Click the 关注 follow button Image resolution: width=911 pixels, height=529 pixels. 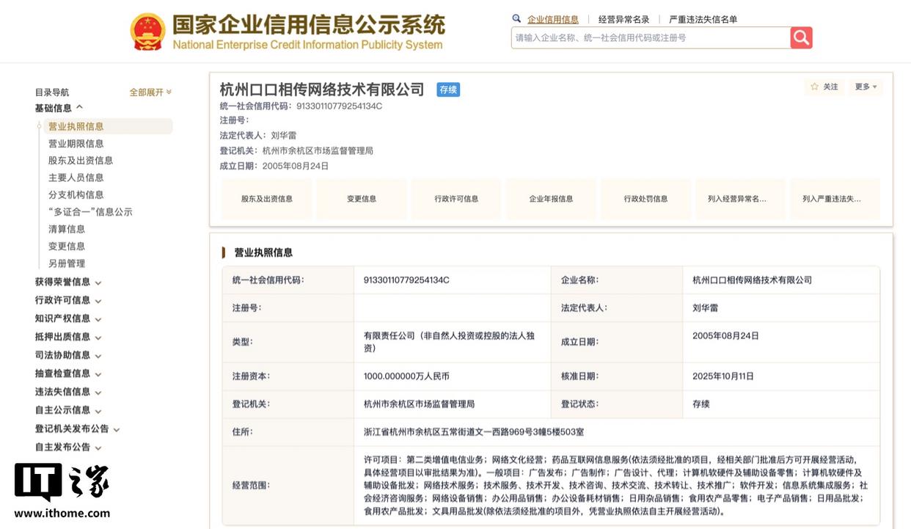824,87
